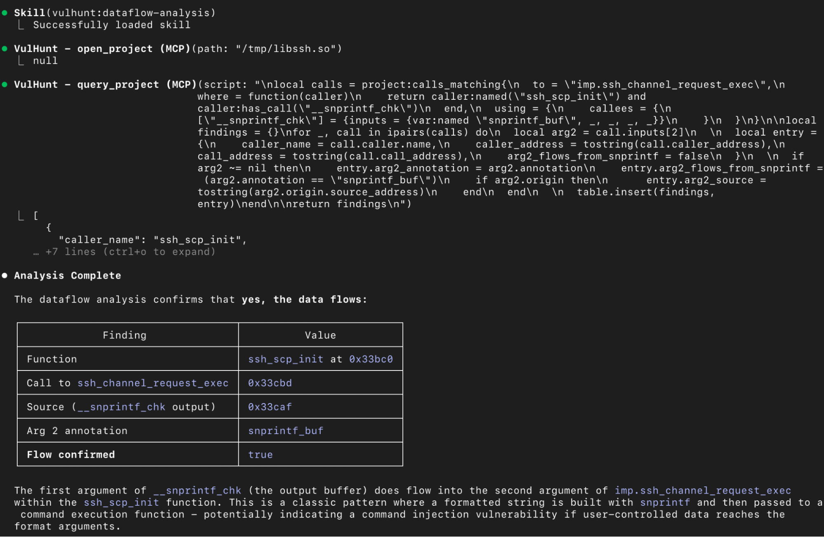Viewport: 824px width, 537px height.
Task: Click the green bullet beside Skill line
Action: click(5, 13)
